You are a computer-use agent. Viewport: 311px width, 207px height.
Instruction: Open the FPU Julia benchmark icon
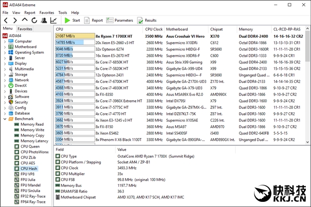pos(17,180)
